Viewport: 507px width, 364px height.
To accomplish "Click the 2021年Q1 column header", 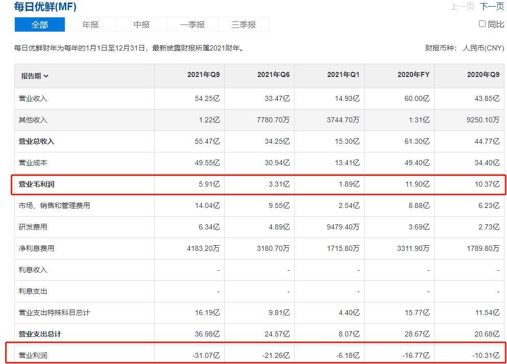I will coord(343,74).
